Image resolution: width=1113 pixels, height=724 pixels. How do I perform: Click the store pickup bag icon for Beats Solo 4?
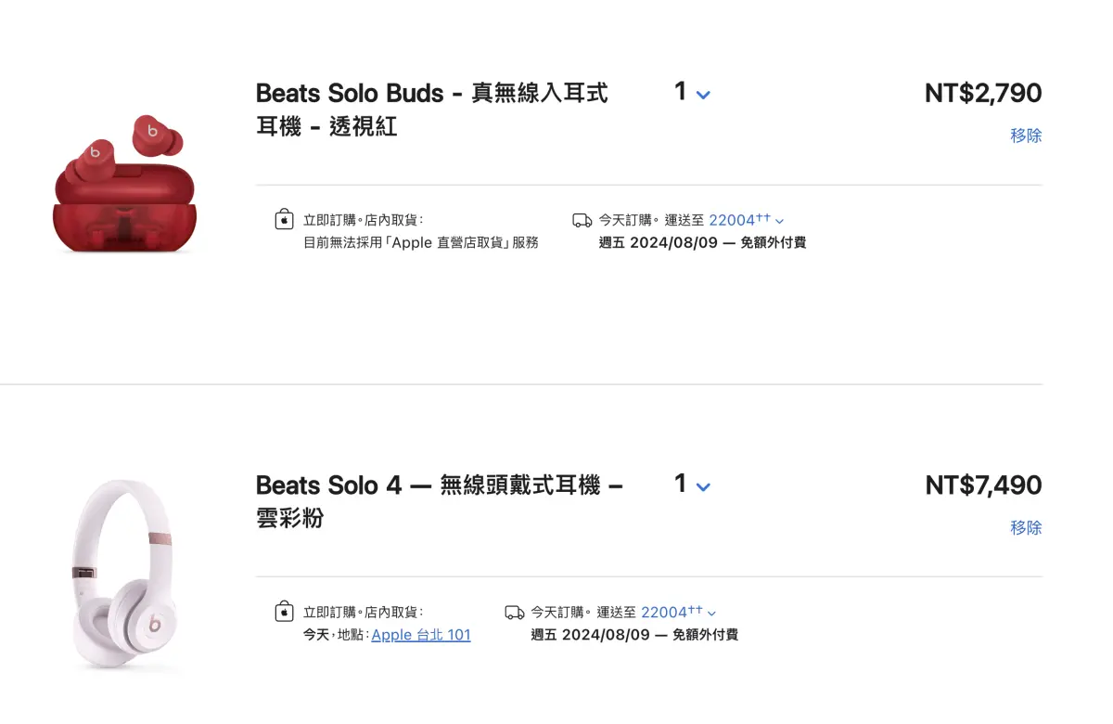point(284,612)
